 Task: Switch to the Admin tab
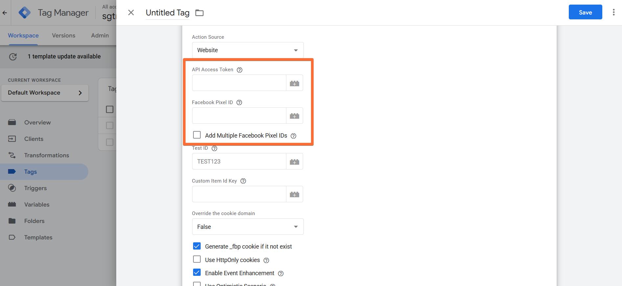pos(100,35)
